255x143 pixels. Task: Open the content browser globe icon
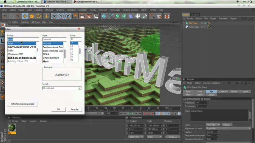tap(167, 16)
